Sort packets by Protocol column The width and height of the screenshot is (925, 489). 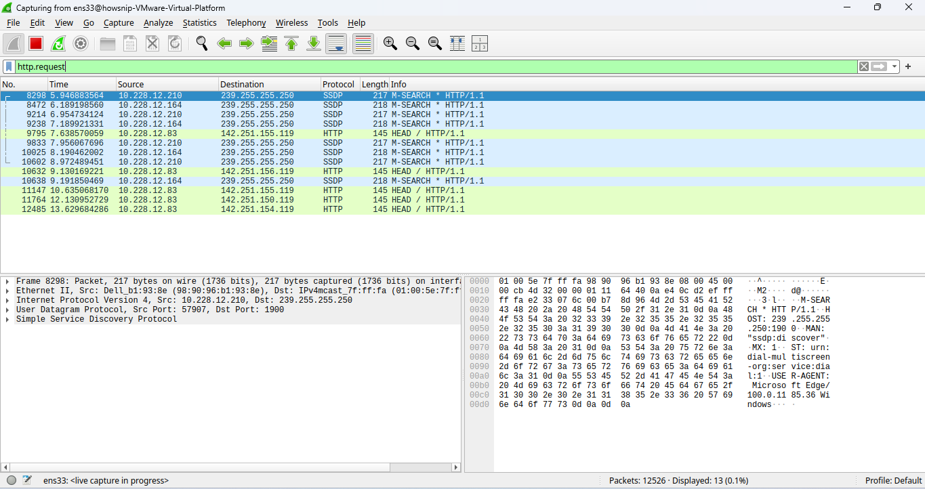tap(340, 85)
